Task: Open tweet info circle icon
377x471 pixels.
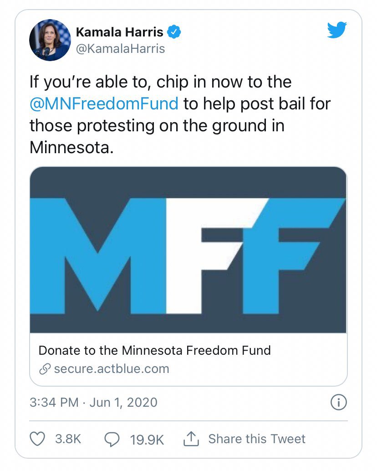Action: coord(339,402)
